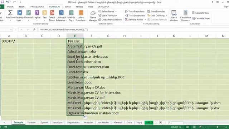Open More Functions menu
Image resolution: width=229 pixels, height=129 pixels.
(81, 16)
